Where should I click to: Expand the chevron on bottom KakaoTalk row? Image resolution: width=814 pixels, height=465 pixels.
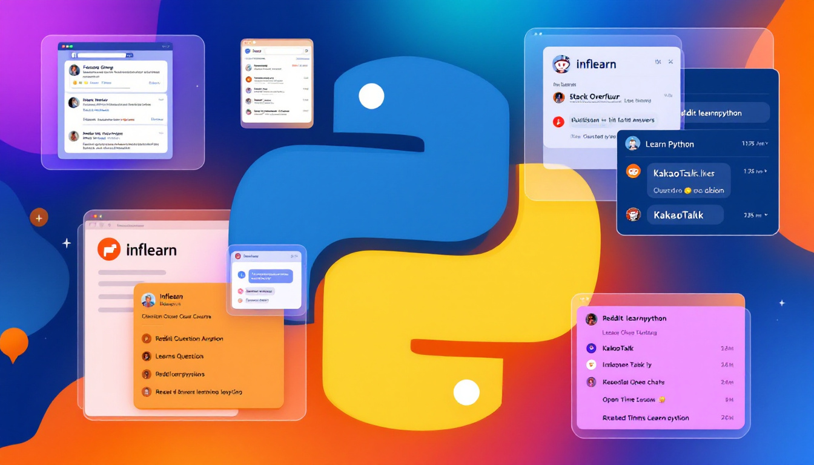(766, 215)
